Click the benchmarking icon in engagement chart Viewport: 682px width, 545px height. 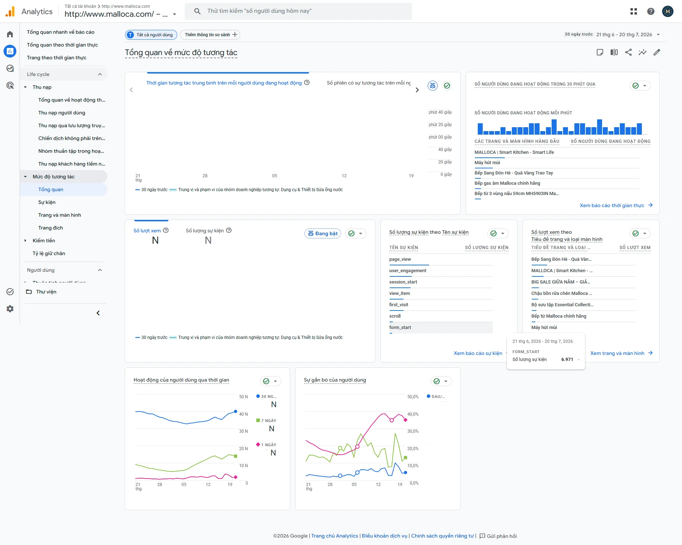432,86
